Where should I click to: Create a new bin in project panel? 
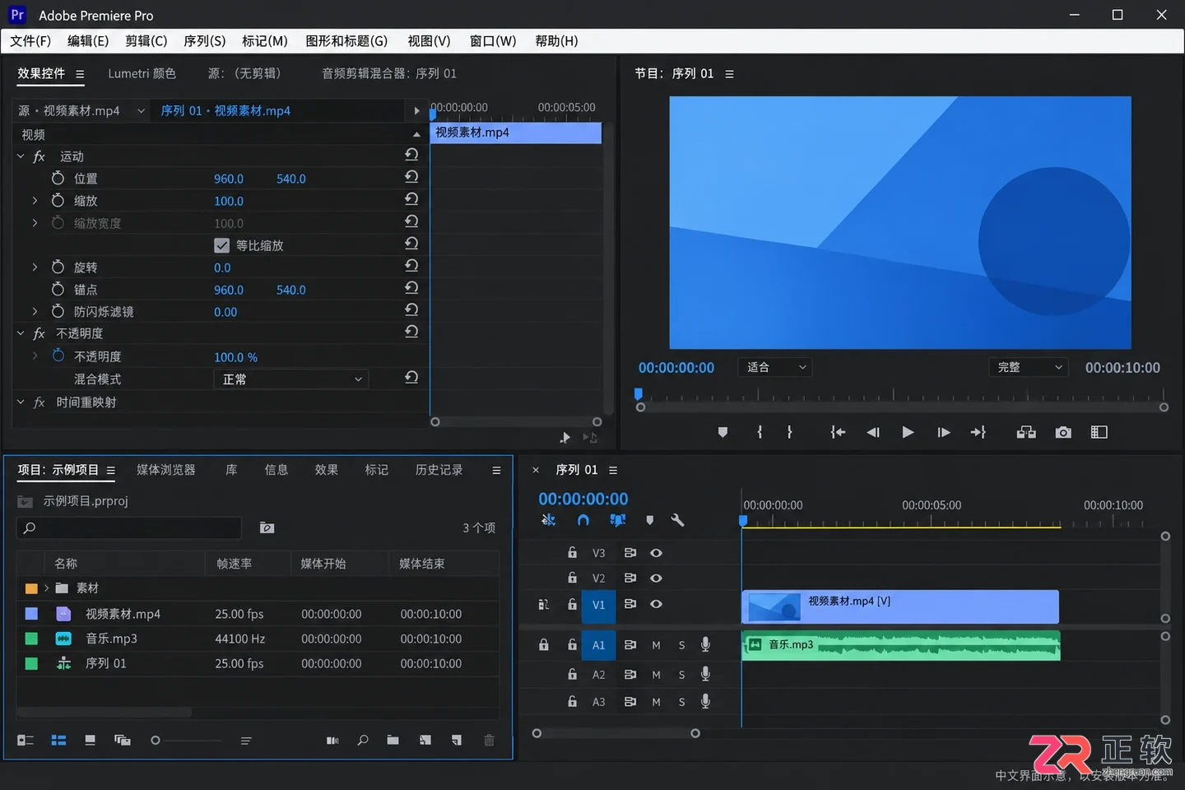pos(393,741)
